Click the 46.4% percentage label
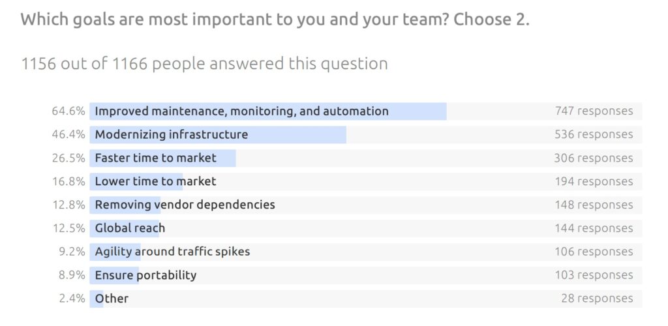668x326 pixels. click(68, 134)
